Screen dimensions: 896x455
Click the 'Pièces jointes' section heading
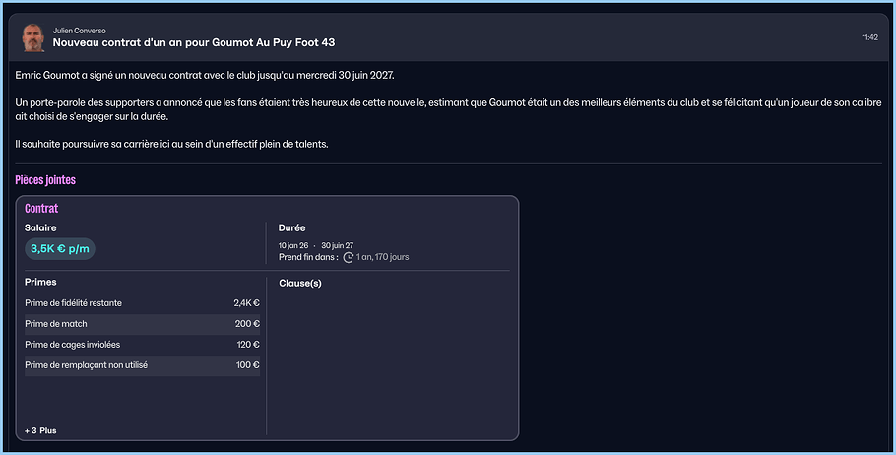pos(45,180)
